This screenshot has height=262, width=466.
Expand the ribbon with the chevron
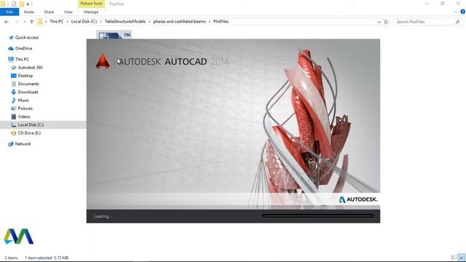click(x=455, y=12)
